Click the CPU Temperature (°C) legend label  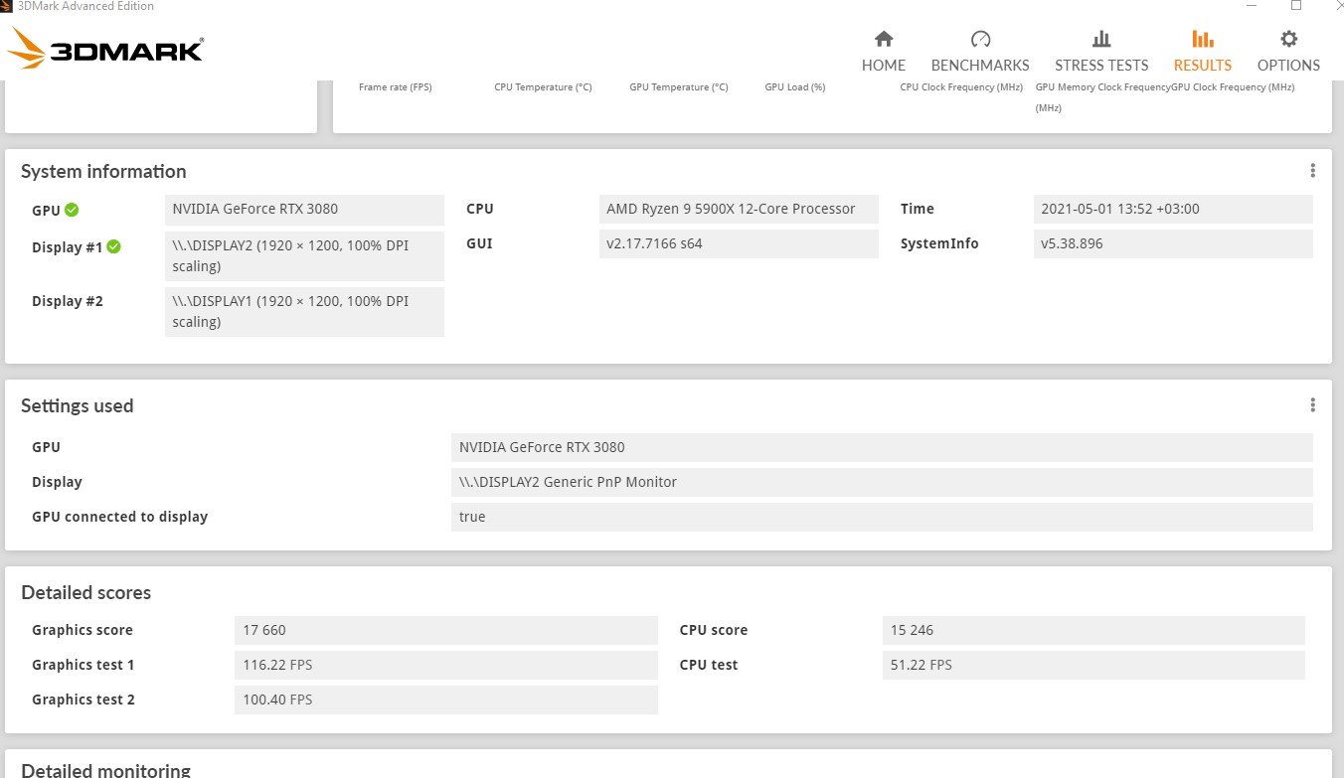coord(543,87)
